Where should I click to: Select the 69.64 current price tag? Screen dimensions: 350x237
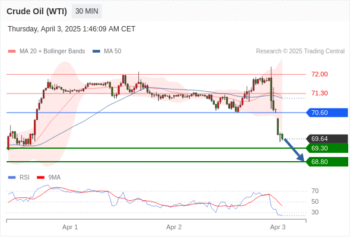click(327, 139)
